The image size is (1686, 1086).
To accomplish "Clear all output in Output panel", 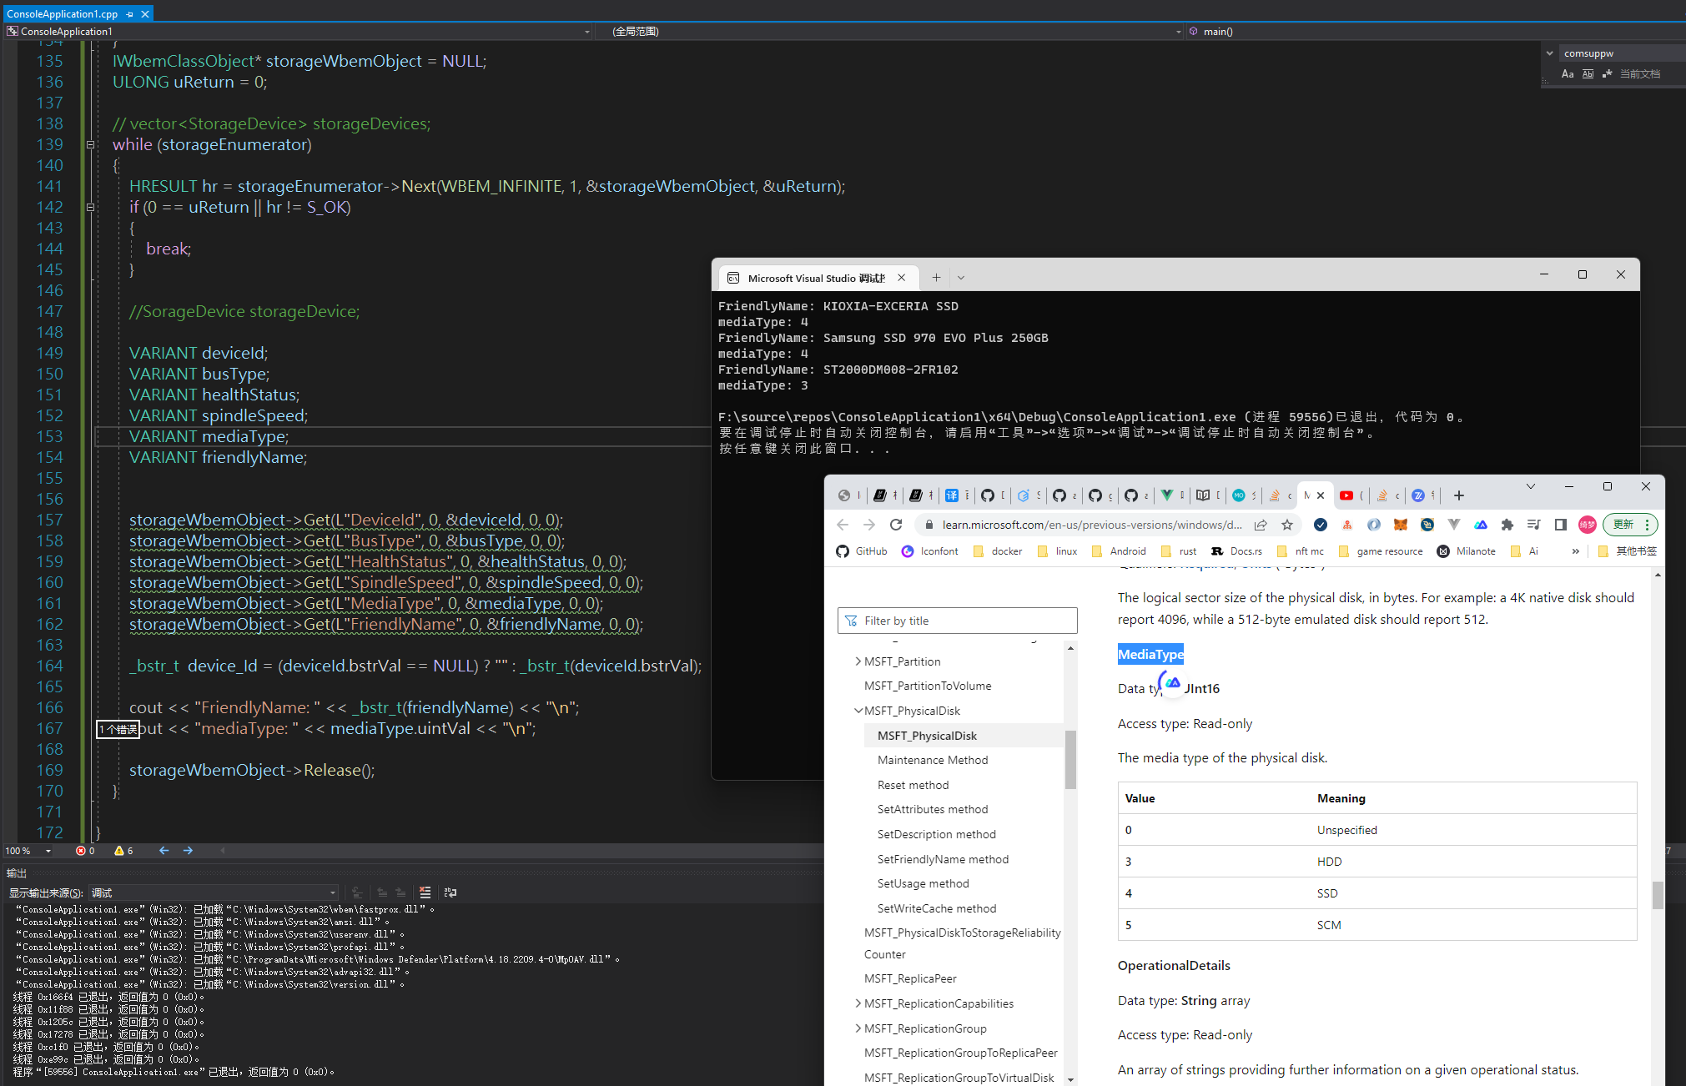I will click(425, 892).
